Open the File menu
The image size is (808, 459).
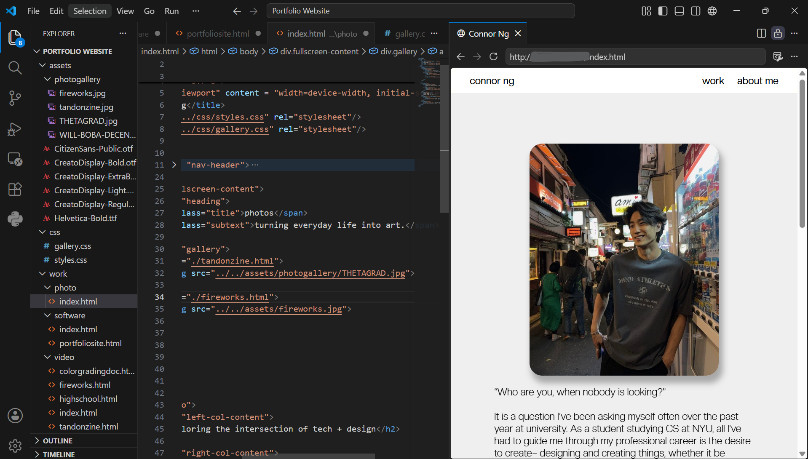(x=33, y=11)
